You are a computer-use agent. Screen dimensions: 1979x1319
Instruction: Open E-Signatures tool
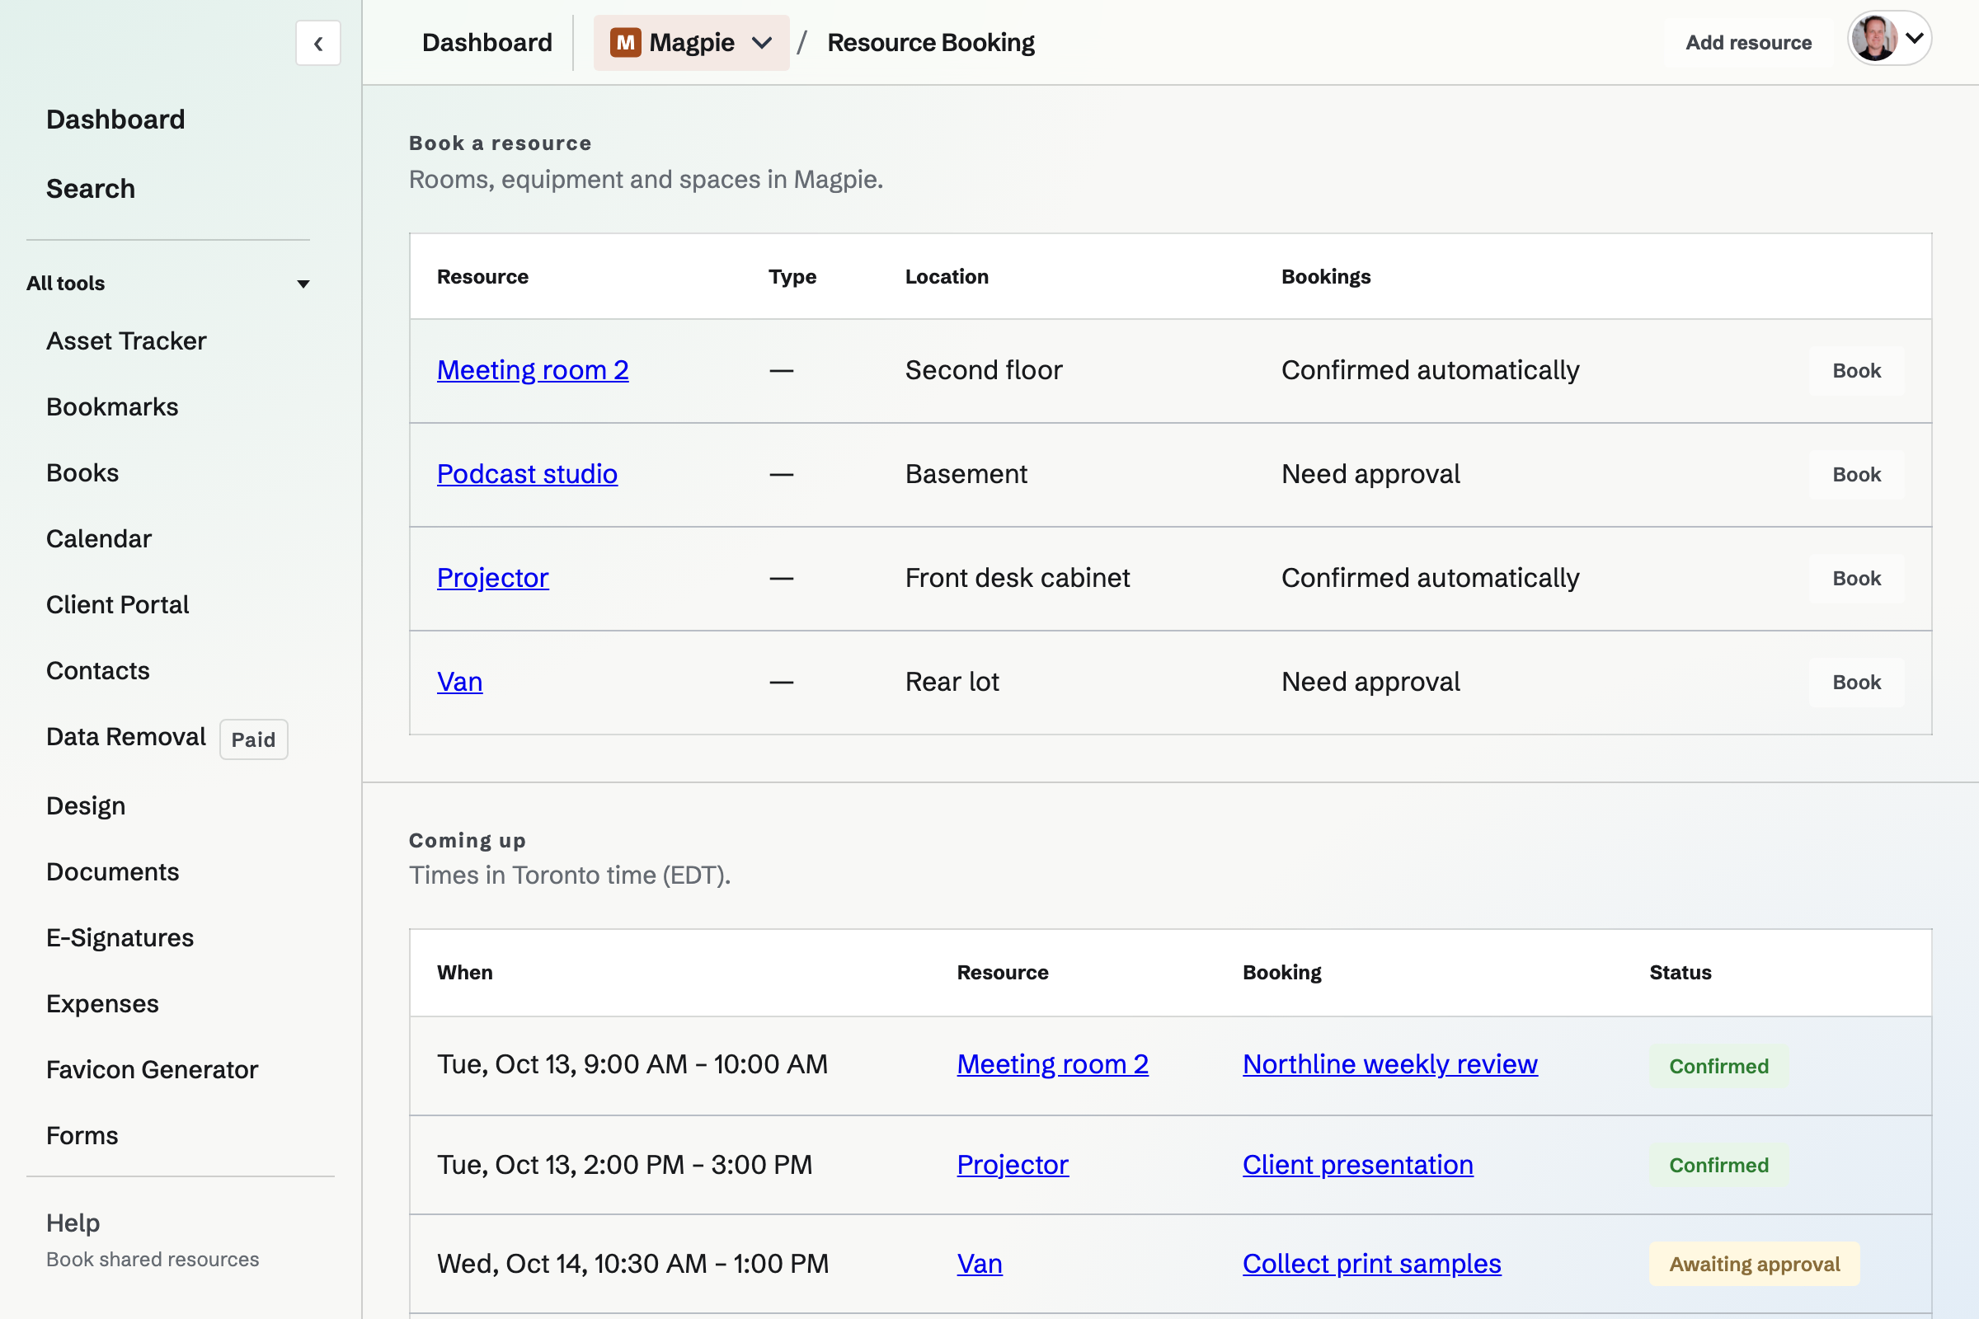[x=120, y=938]
